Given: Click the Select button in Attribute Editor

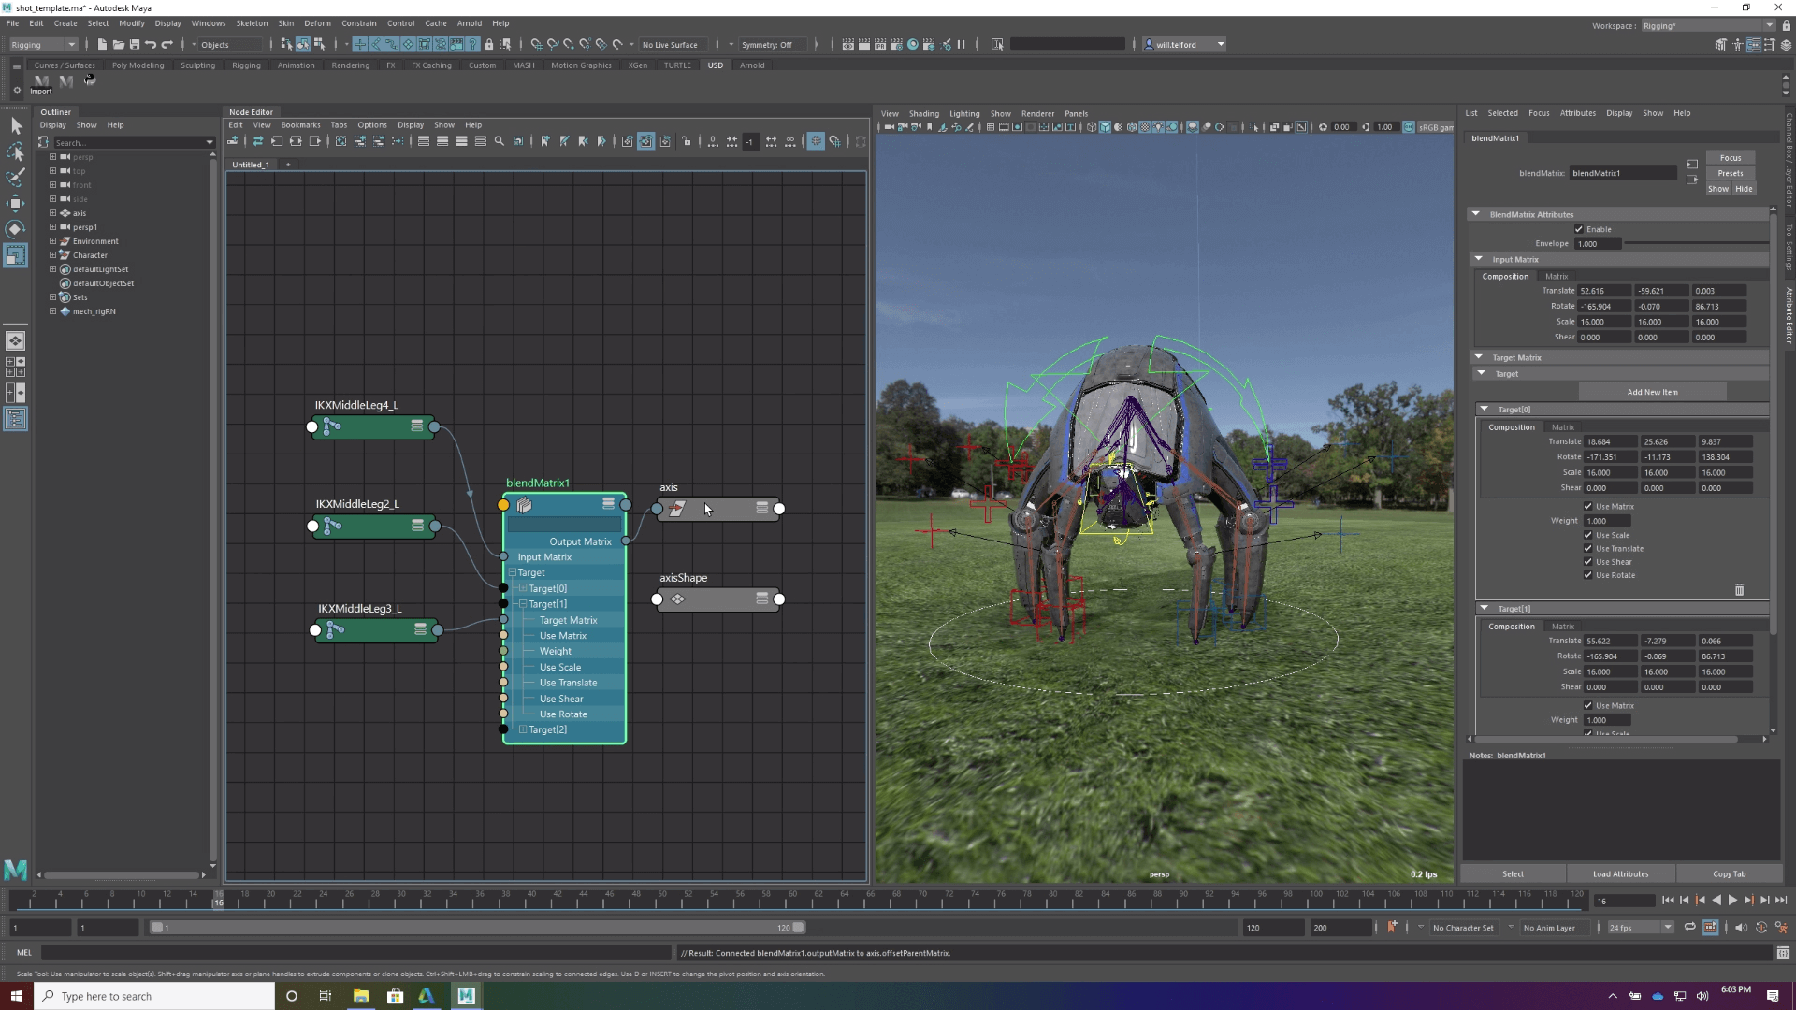Looking at the screenshot, I should (1513, 874).
